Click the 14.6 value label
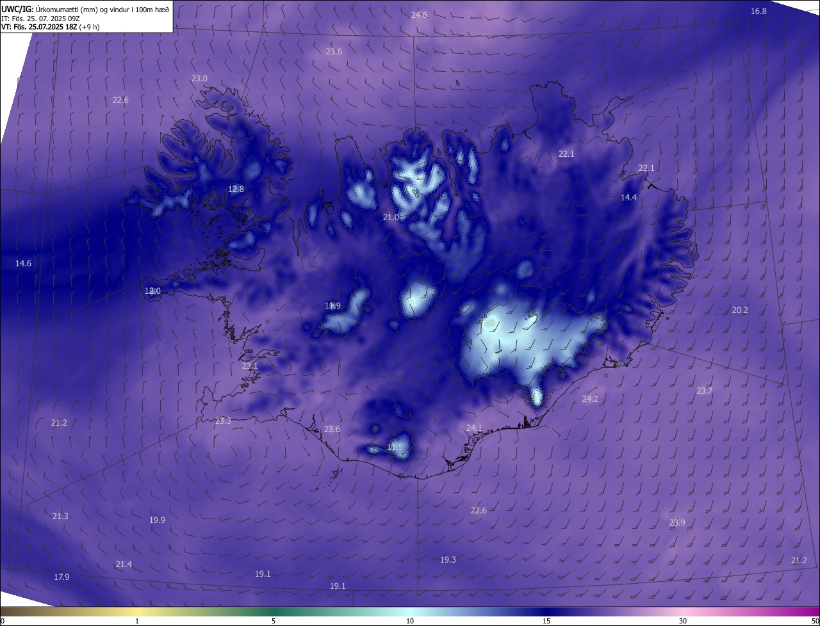 tap(23, 263)
